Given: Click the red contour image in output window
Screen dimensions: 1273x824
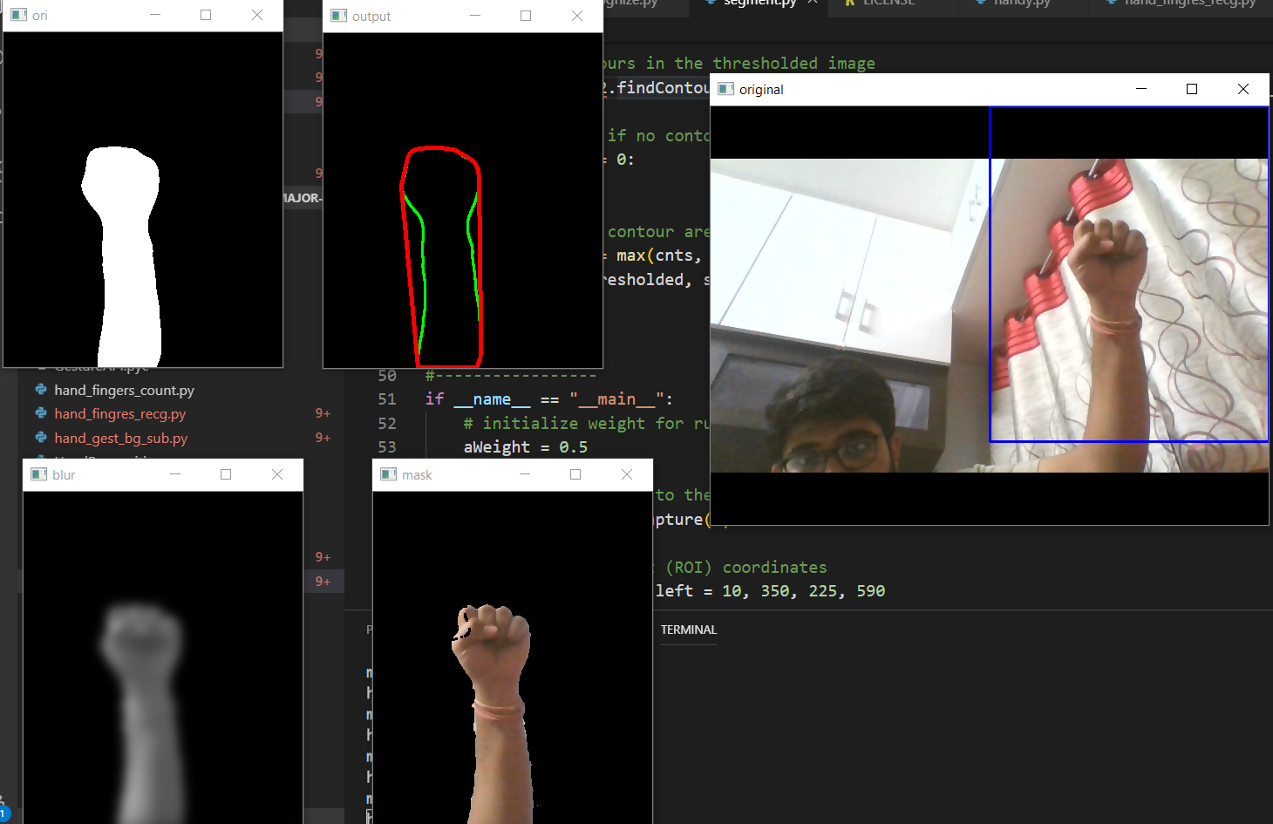Looking at the screenshot, I should [x=440, y=256].
